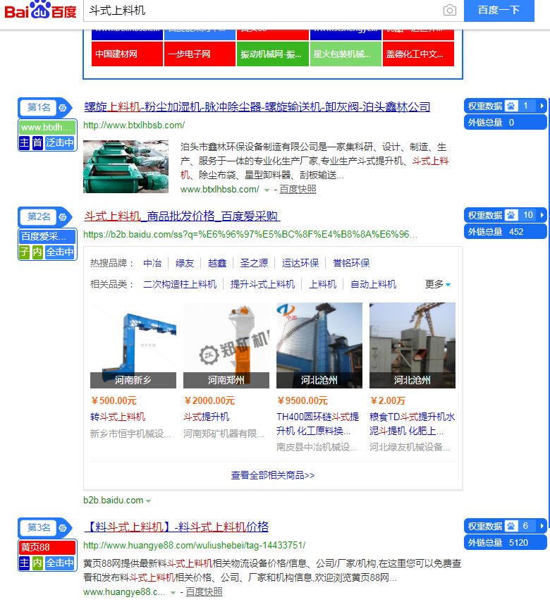Image resolution: width=550 pixels, height=607 pixels.
Task: Click the green www.btxlh... site badge
Action: tap(47, 128)
